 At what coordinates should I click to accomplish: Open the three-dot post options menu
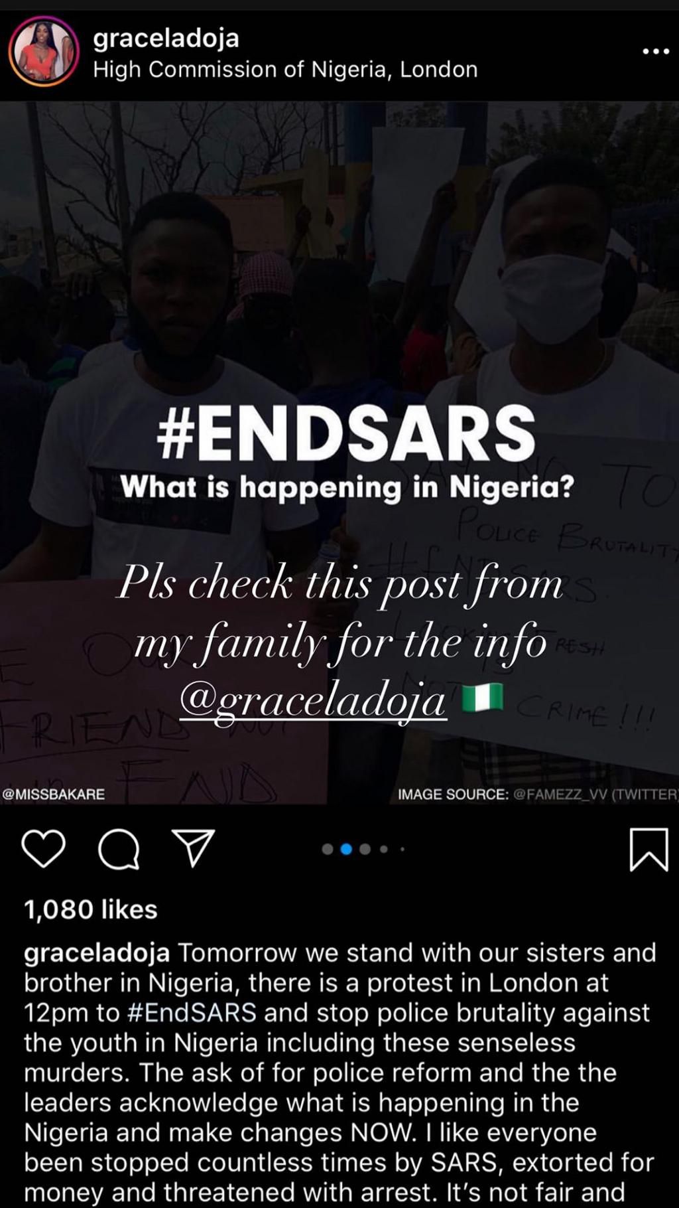[656, 51]
